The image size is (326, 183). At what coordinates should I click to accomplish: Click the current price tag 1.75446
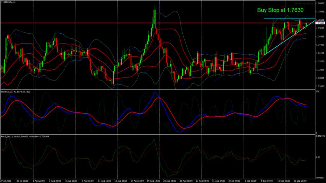click(x=320, y=23)
